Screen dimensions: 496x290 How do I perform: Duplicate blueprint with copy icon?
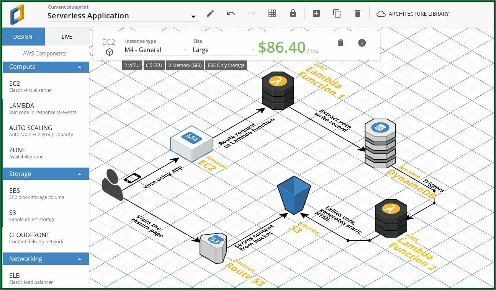[x=337, y=13]
